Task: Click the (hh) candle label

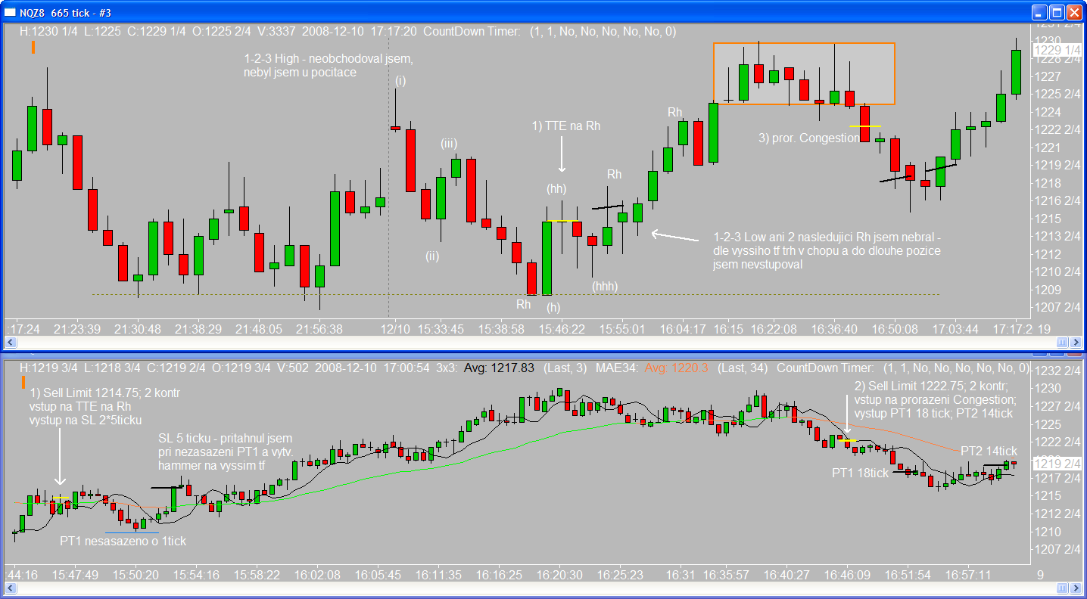Action: [556, 188]
